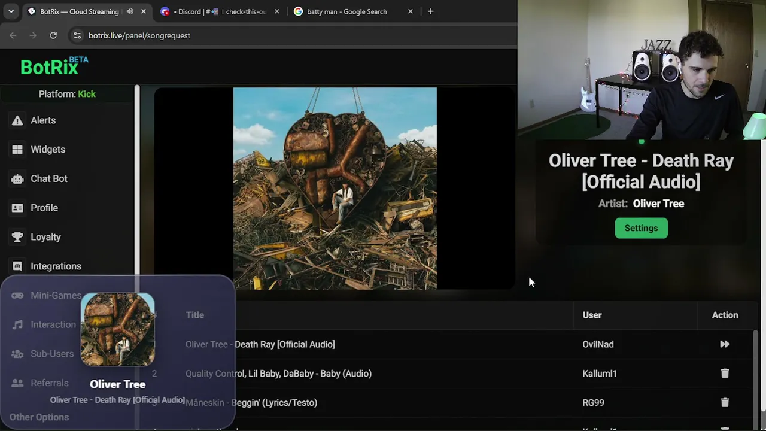Delete the Måneskin Beggin' song request
766x431 pixels.
click(725, 403)
